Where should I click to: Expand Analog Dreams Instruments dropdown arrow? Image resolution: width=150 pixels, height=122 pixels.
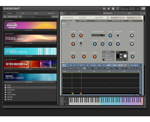tap(55, 30)
